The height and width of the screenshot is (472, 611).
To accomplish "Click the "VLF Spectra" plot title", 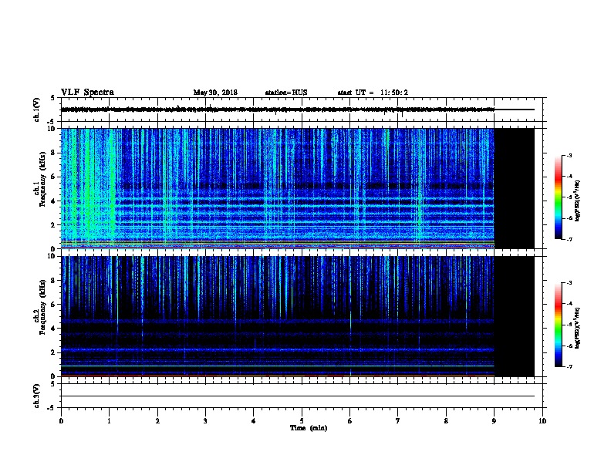I will pyautogui.click(x=87, y=93).
